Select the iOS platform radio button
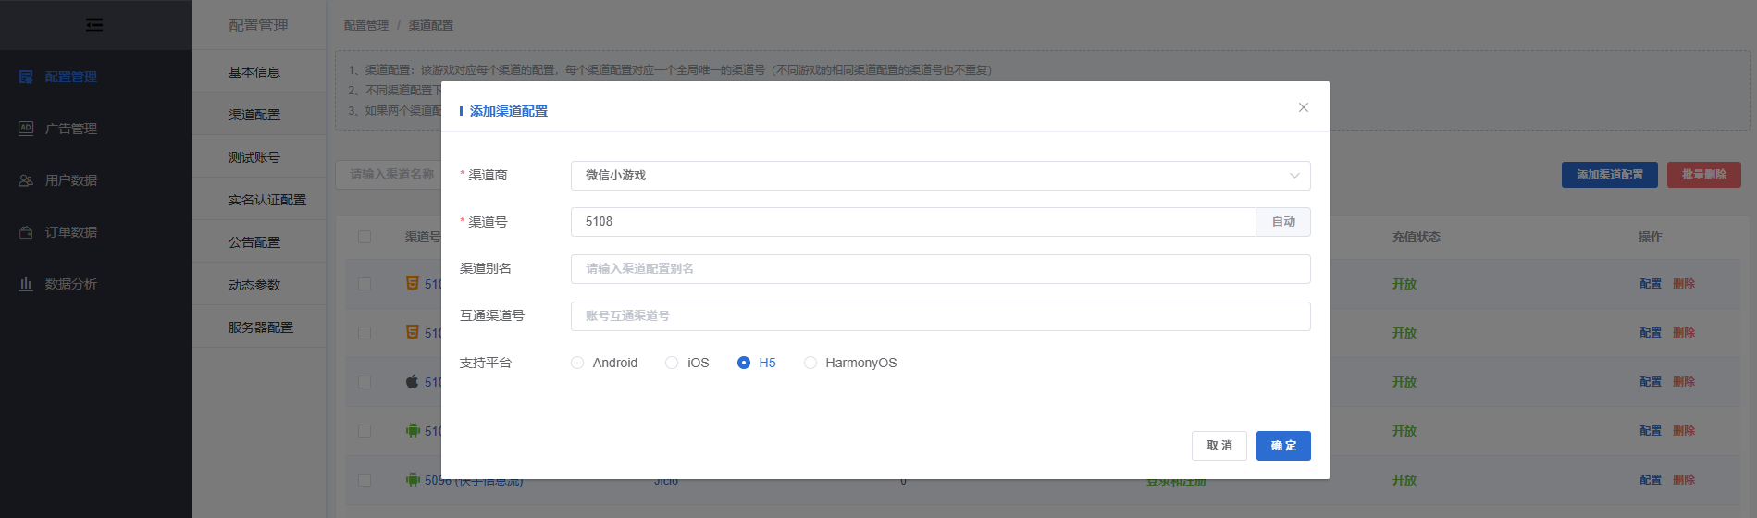This screenshot has height=518, width=1757. click(x=672, y=363)
